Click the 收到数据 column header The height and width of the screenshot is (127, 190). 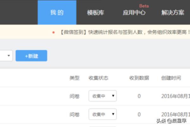(139, 78)
